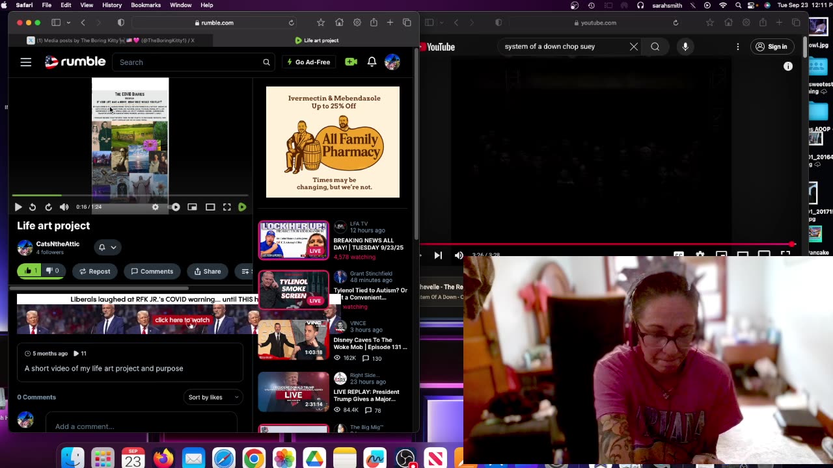Screen dimensions: 833x468
Task: Play the Rumble video
Action: (18, 207)
